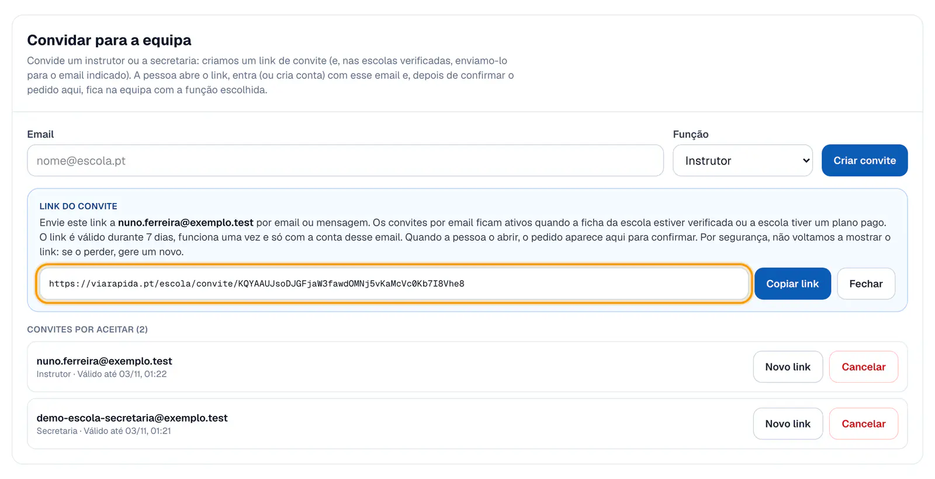Click the bold nuno.ferreira email in link instructions
The height and width of the screenshot is (479, 935).
tap(186, 222)
